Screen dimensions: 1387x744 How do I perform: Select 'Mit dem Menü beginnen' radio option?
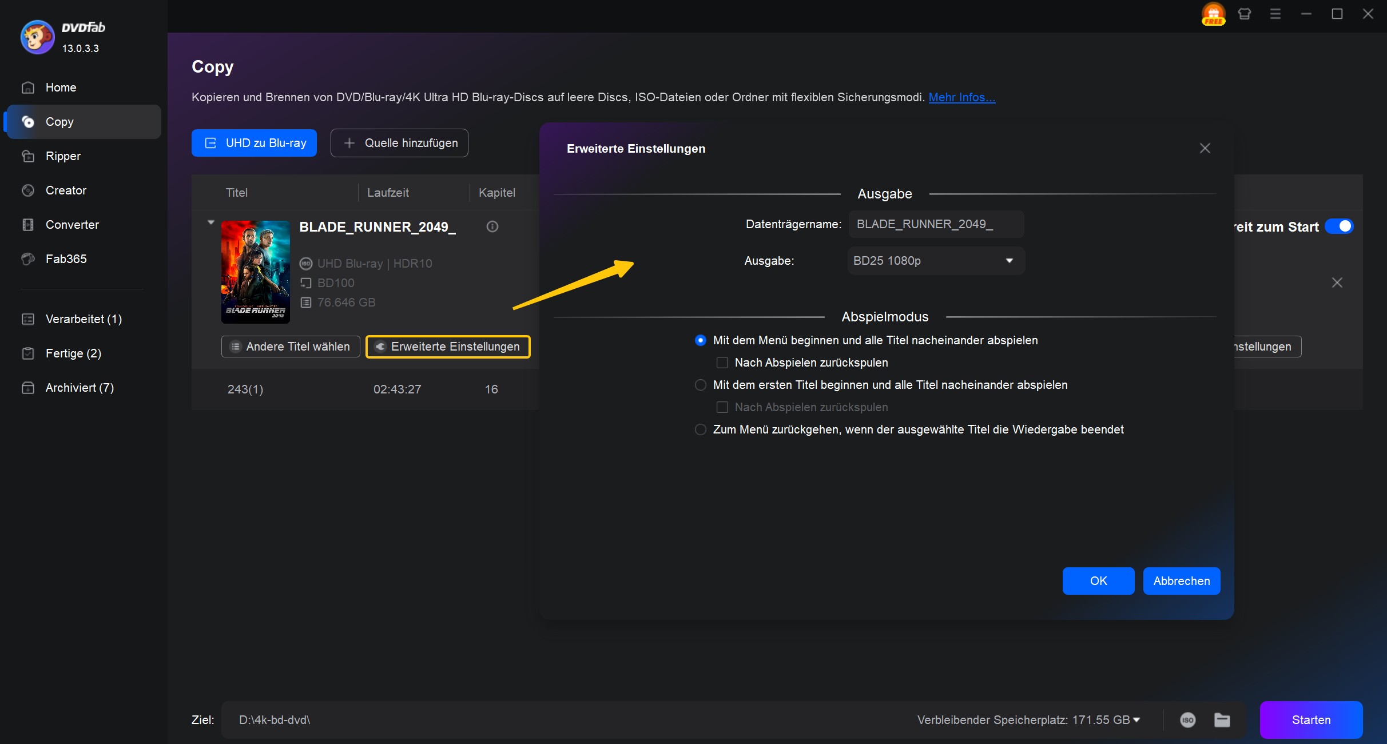[701, 340]
